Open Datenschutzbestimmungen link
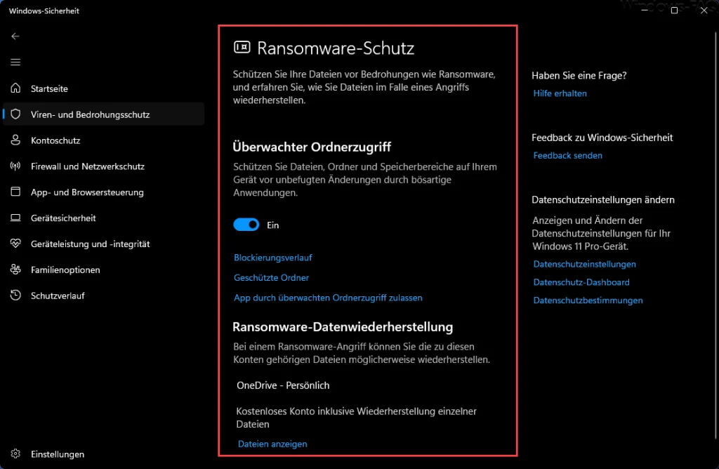Screen dimensions: 719x469 (588, 300)
